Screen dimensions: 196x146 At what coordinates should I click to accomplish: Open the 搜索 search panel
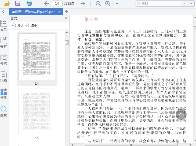click(x=4, y=111)
